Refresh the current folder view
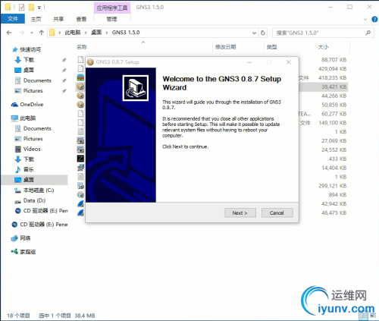Image resolution: width=379 pixels, height=321 pixels. (x=263, y=33)
